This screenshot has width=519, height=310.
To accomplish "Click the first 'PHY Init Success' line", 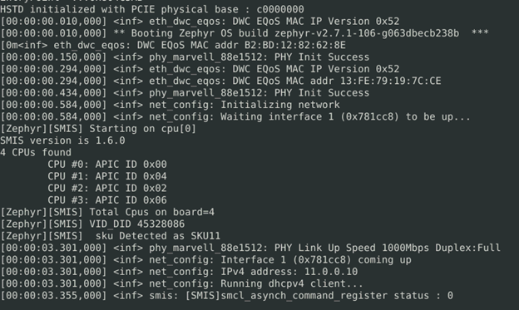I will [x=185, y=57].
